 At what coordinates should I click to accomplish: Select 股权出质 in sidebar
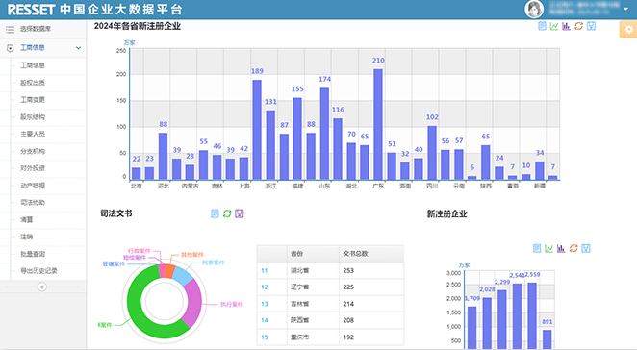pyautogui.click(x=33, y=83)
